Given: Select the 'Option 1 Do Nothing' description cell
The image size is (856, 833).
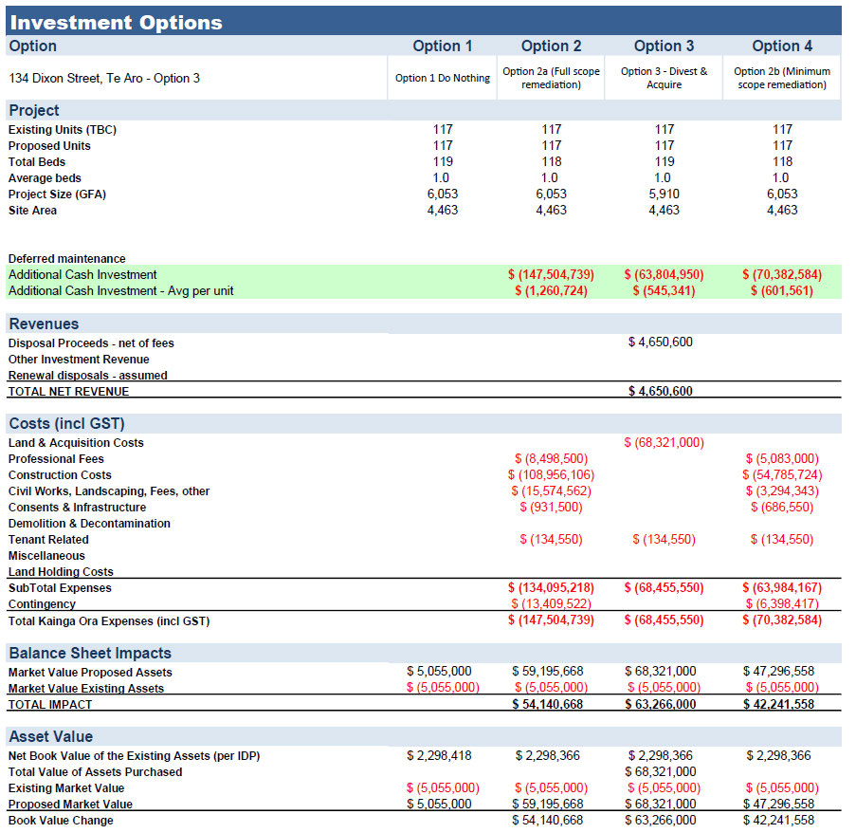Looking at the screenshot, I should [442, 78].
